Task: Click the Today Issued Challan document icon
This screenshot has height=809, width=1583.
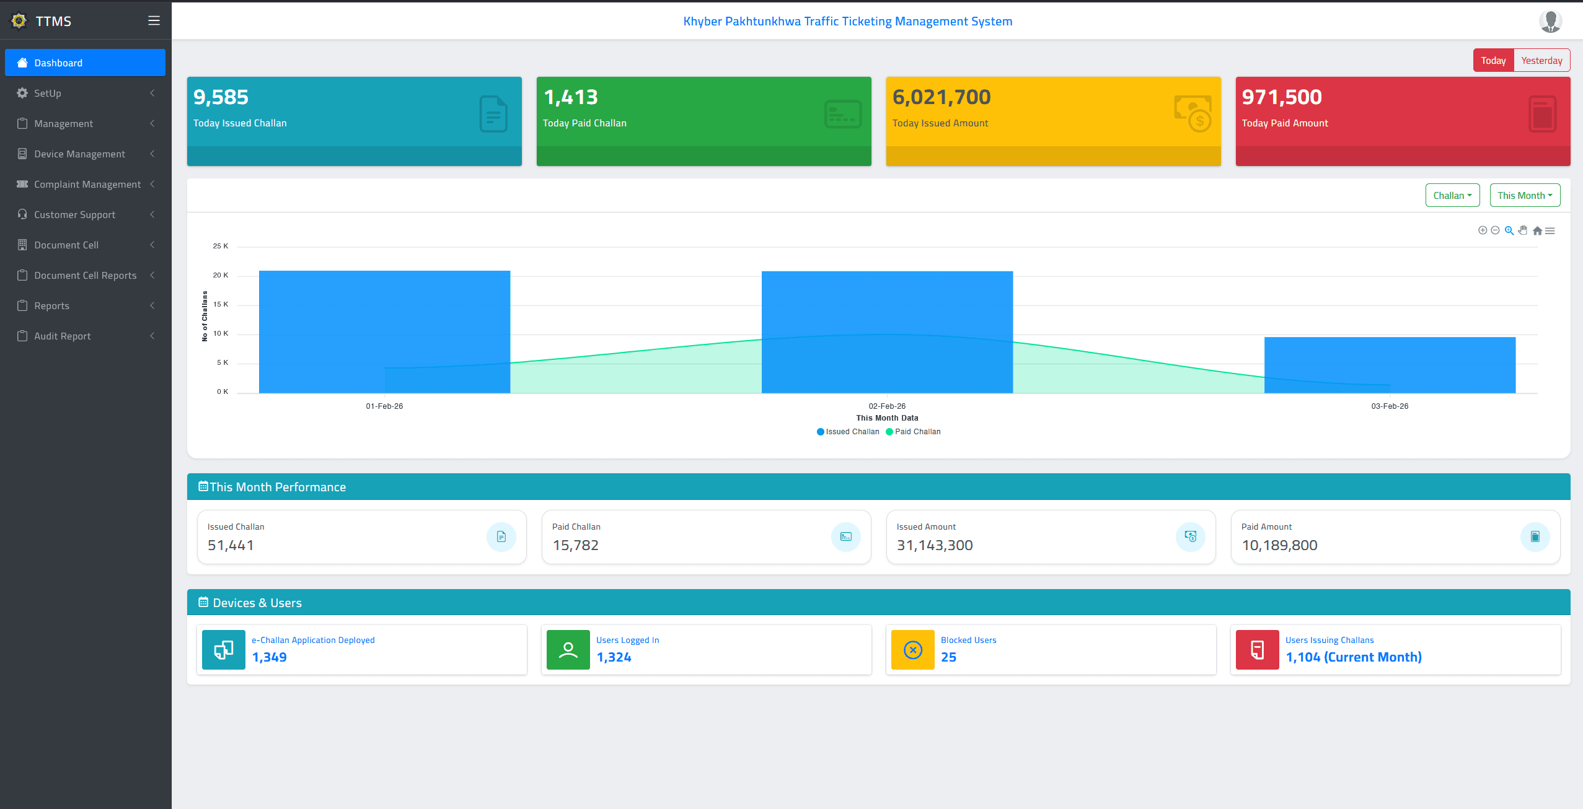Action: [x=493, y=114]
